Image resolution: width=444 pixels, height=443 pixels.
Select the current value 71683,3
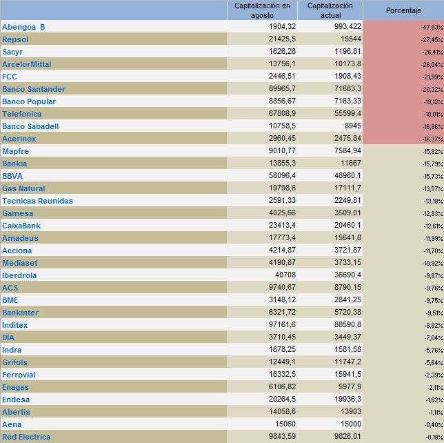click(348, 88)
